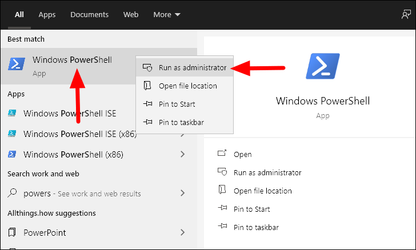The width and height of the screenshot is (416, 250).
Task: Click pin icon beside preview Pin to taskbar
Action: [223, 226]
